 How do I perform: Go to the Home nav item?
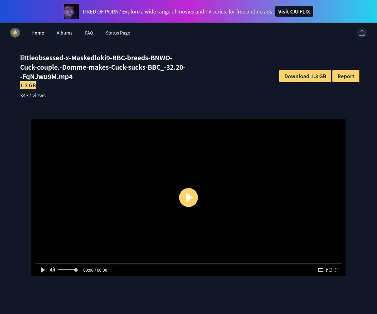tap(38, 33)
